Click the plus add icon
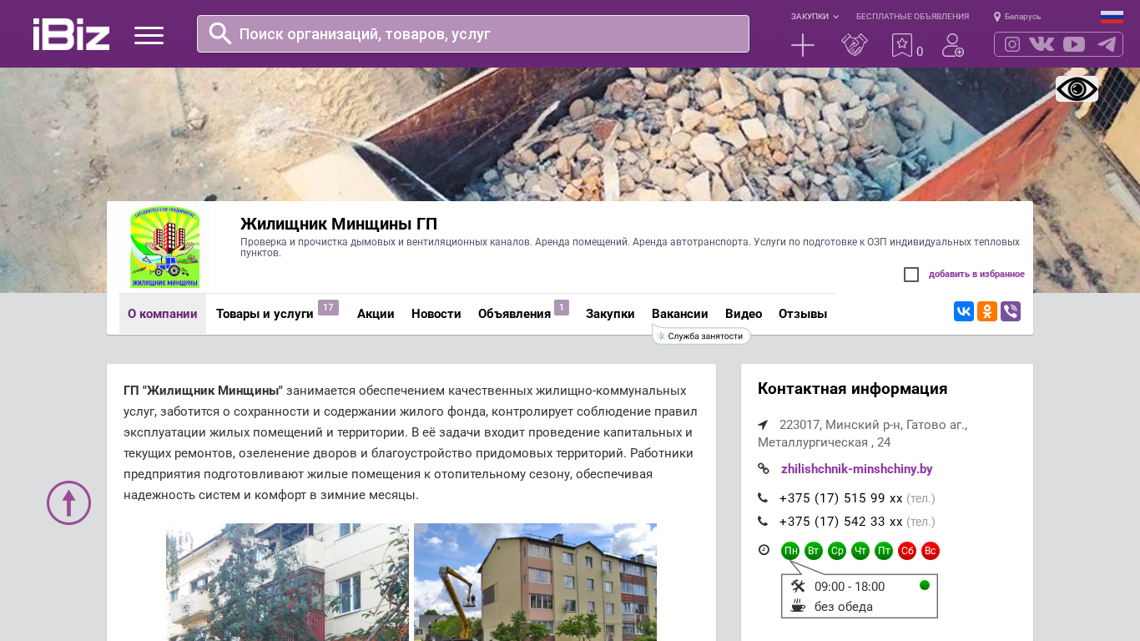 [803, 45]
